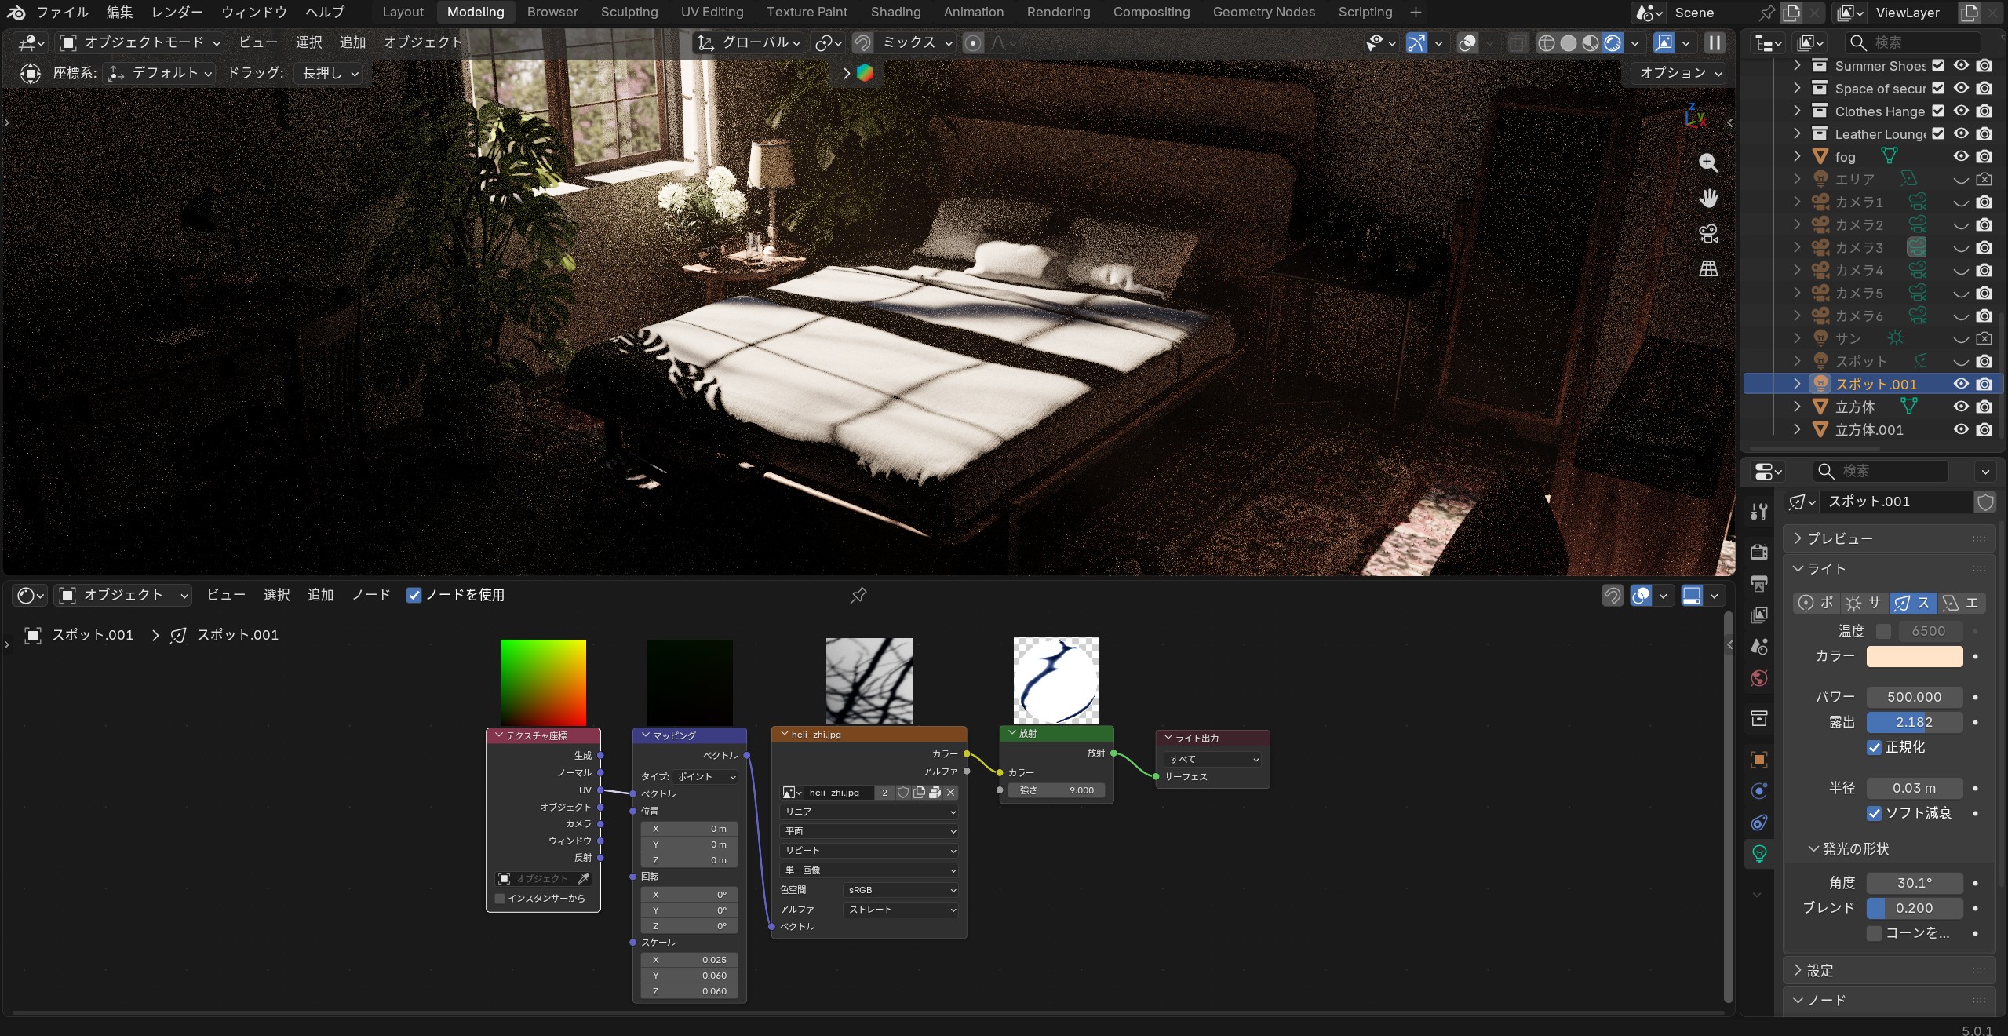
Task: Open the オブジェクトモード dropdown
Action: (x=141, y=42)
